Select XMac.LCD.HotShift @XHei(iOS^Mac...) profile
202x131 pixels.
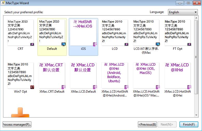[146, 75]
